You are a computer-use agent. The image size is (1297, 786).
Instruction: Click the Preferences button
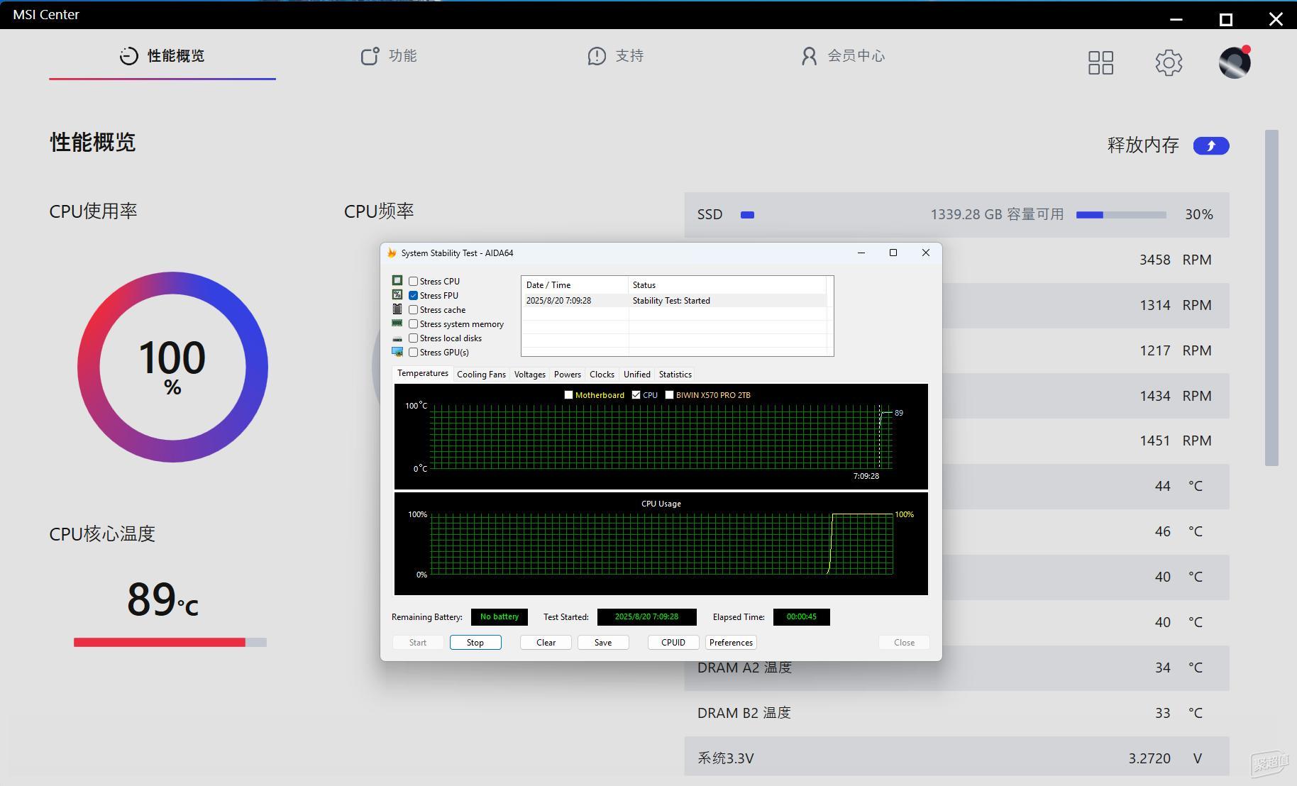tap(730, 643)
